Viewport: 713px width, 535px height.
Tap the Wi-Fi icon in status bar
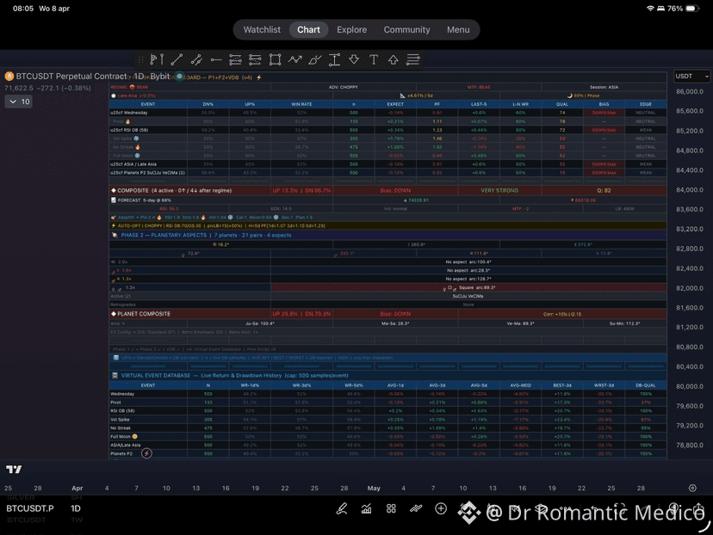point(650,9)
